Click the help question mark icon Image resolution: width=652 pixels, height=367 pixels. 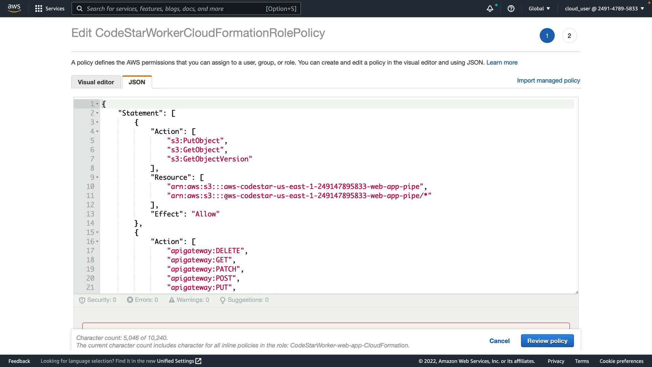511,8
